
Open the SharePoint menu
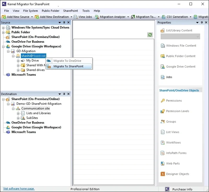click(x=71, y=11)
